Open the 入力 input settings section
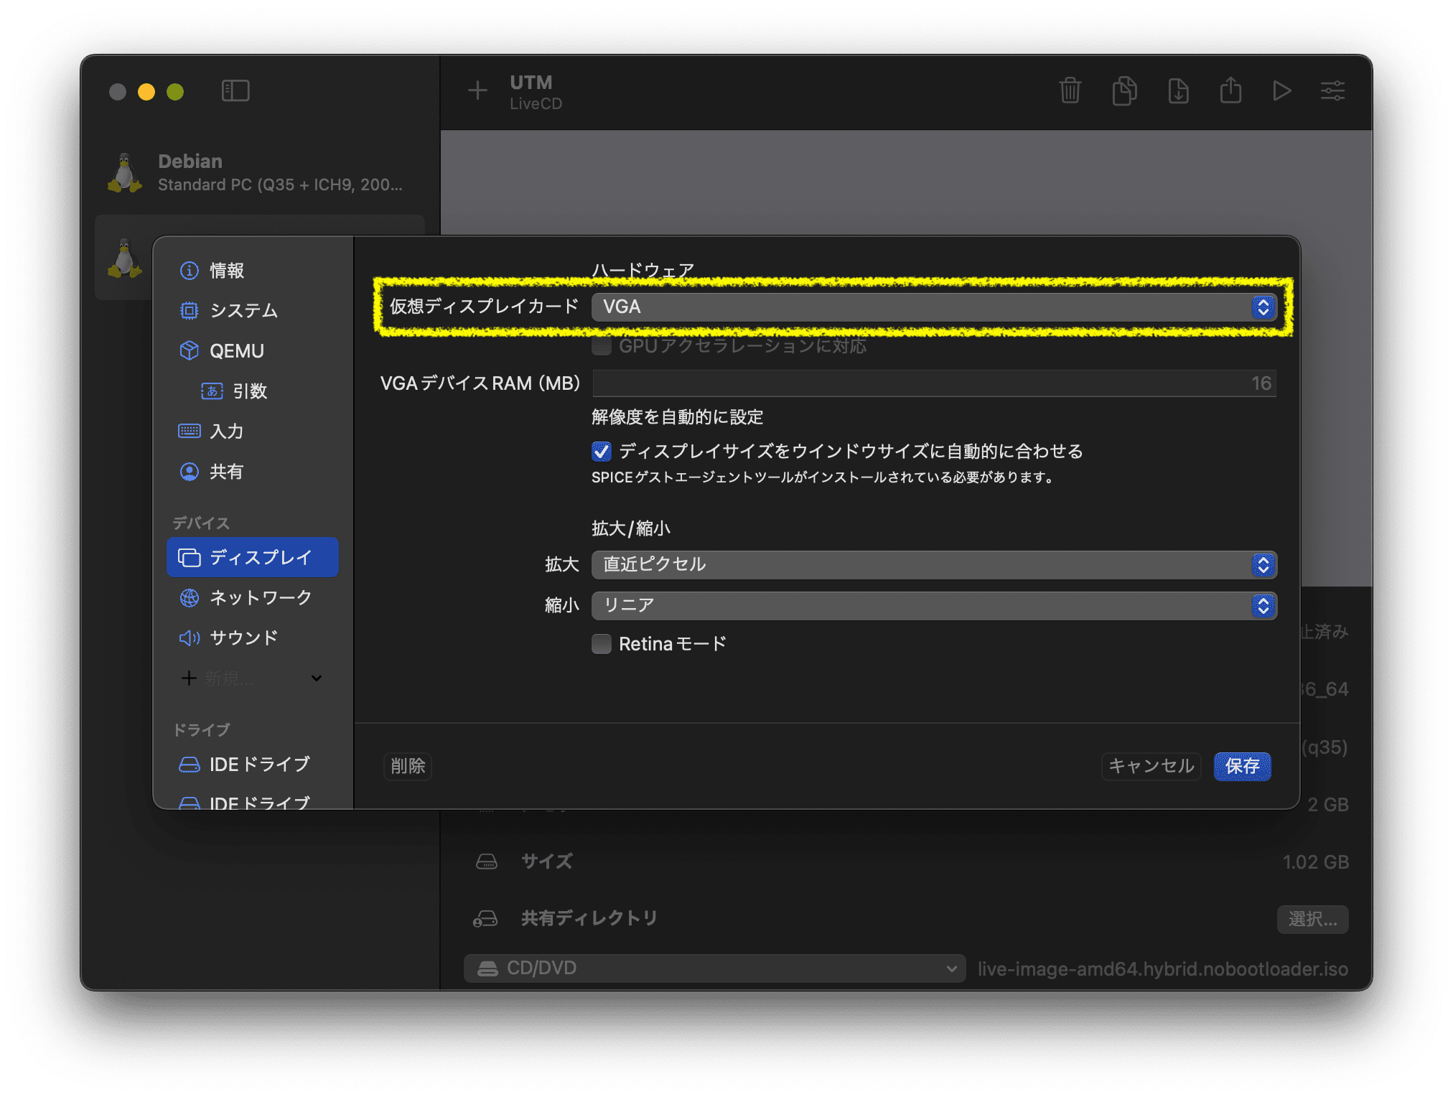The height and width of the screenshot is (1097, 1453). (253, 431)
